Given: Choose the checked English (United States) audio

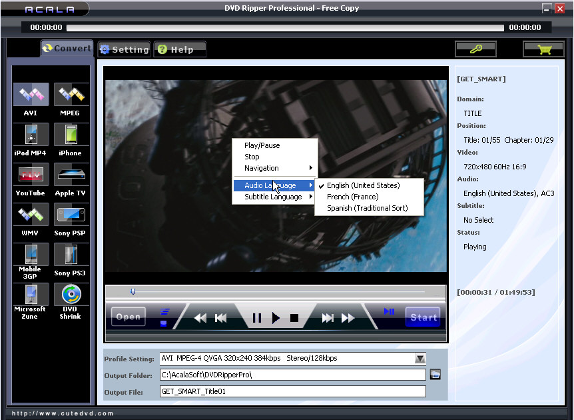Looking at the screenshot, I should pos(363,185).
